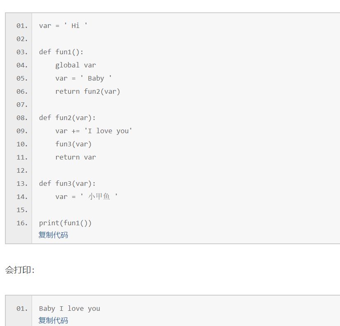Click the "print(fun1())" code line
This screenshot has width=340, height=326.
click(65, 223)
